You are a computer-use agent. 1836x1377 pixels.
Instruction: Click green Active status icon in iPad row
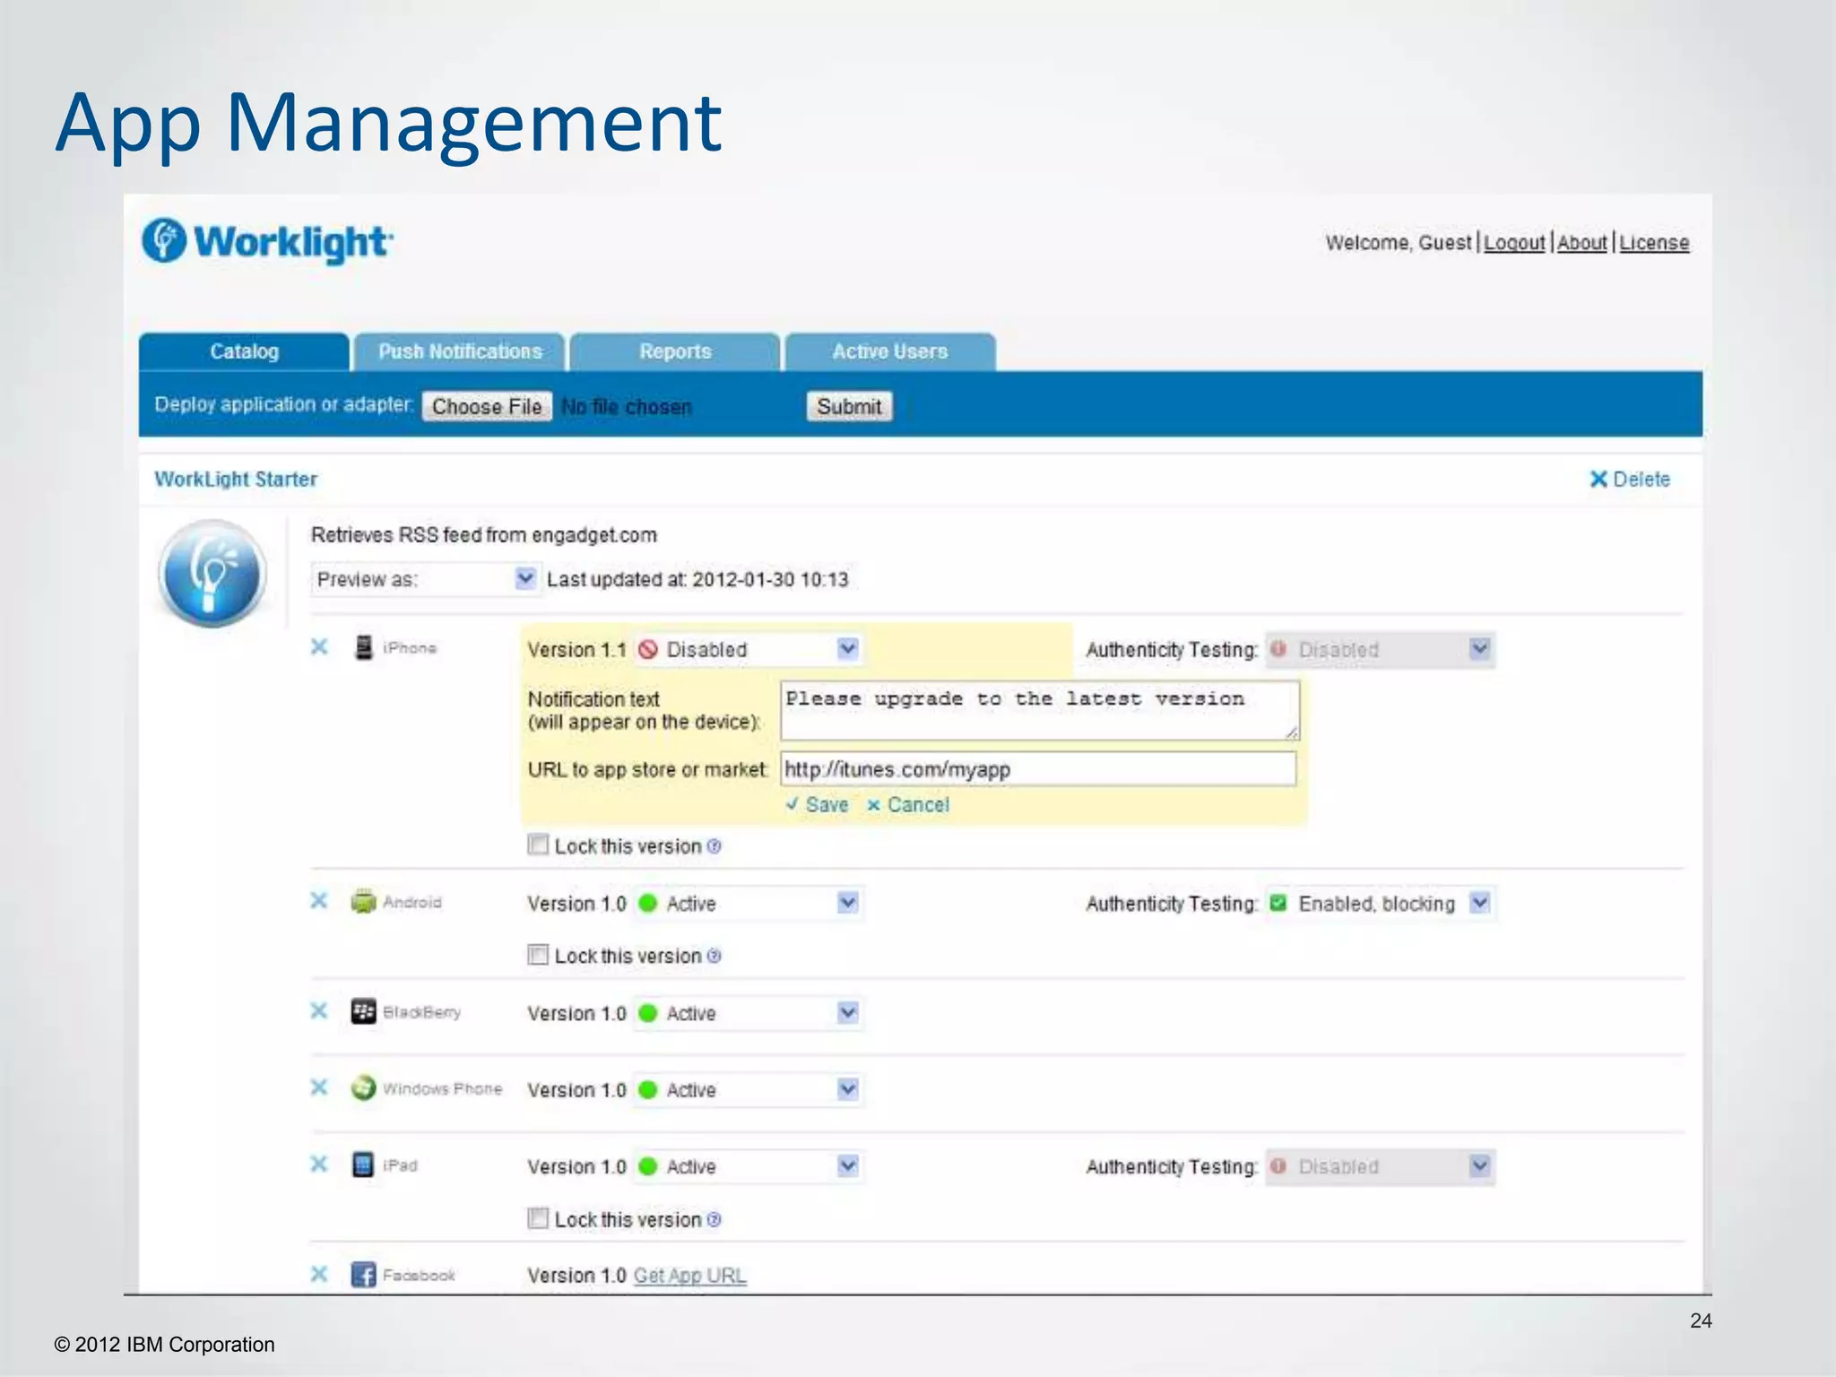point(648,1166)
